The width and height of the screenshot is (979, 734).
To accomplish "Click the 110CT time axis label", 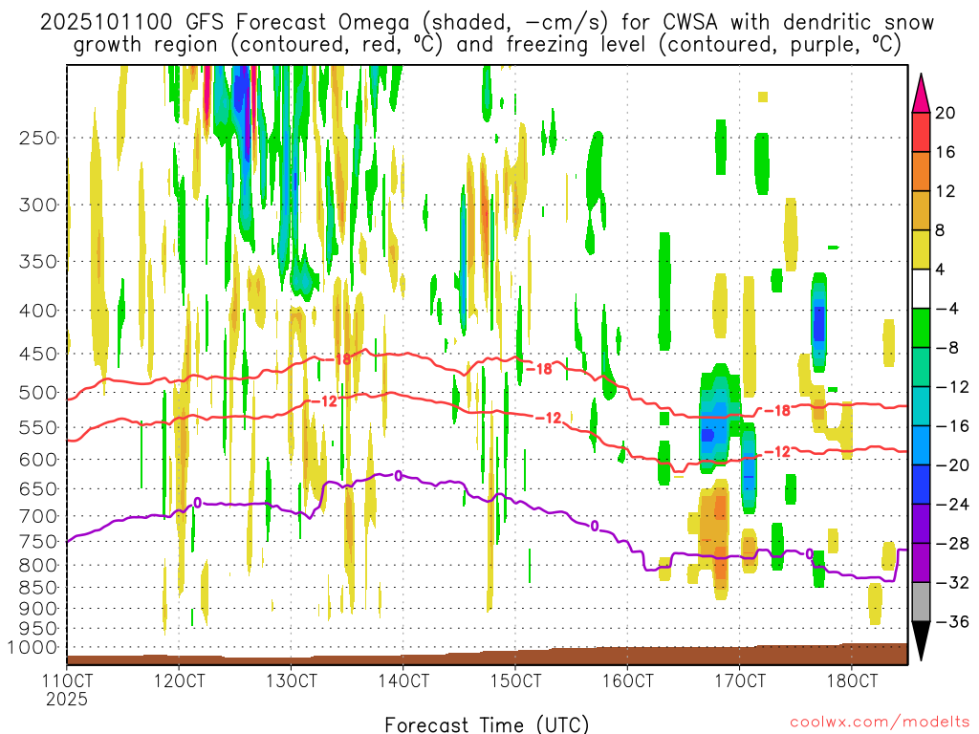I will [x=67, y=680].
